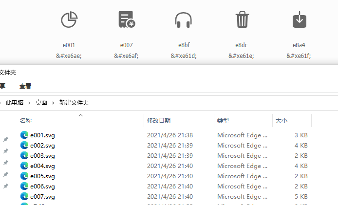338x205 pixels.
Task: Click the modified date of e002.svg
Action: click(x=170, y=146)
